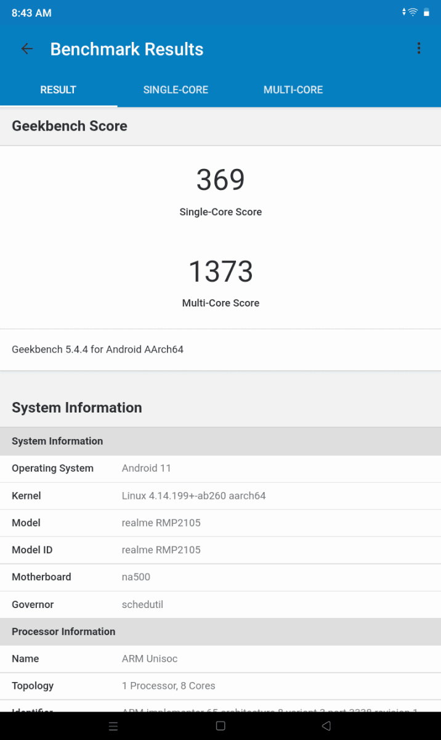Select the schedutil governor value
Image resolution: width=441 pixels, height=740 pixels.
click(142, 605)
